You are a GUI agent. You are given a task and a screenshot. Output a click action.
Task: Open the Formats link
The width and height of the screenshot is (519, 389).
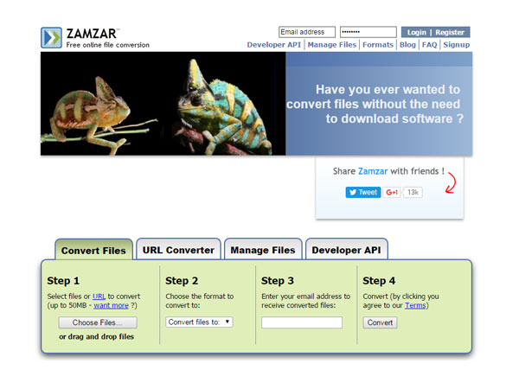(x=378, y=45)
